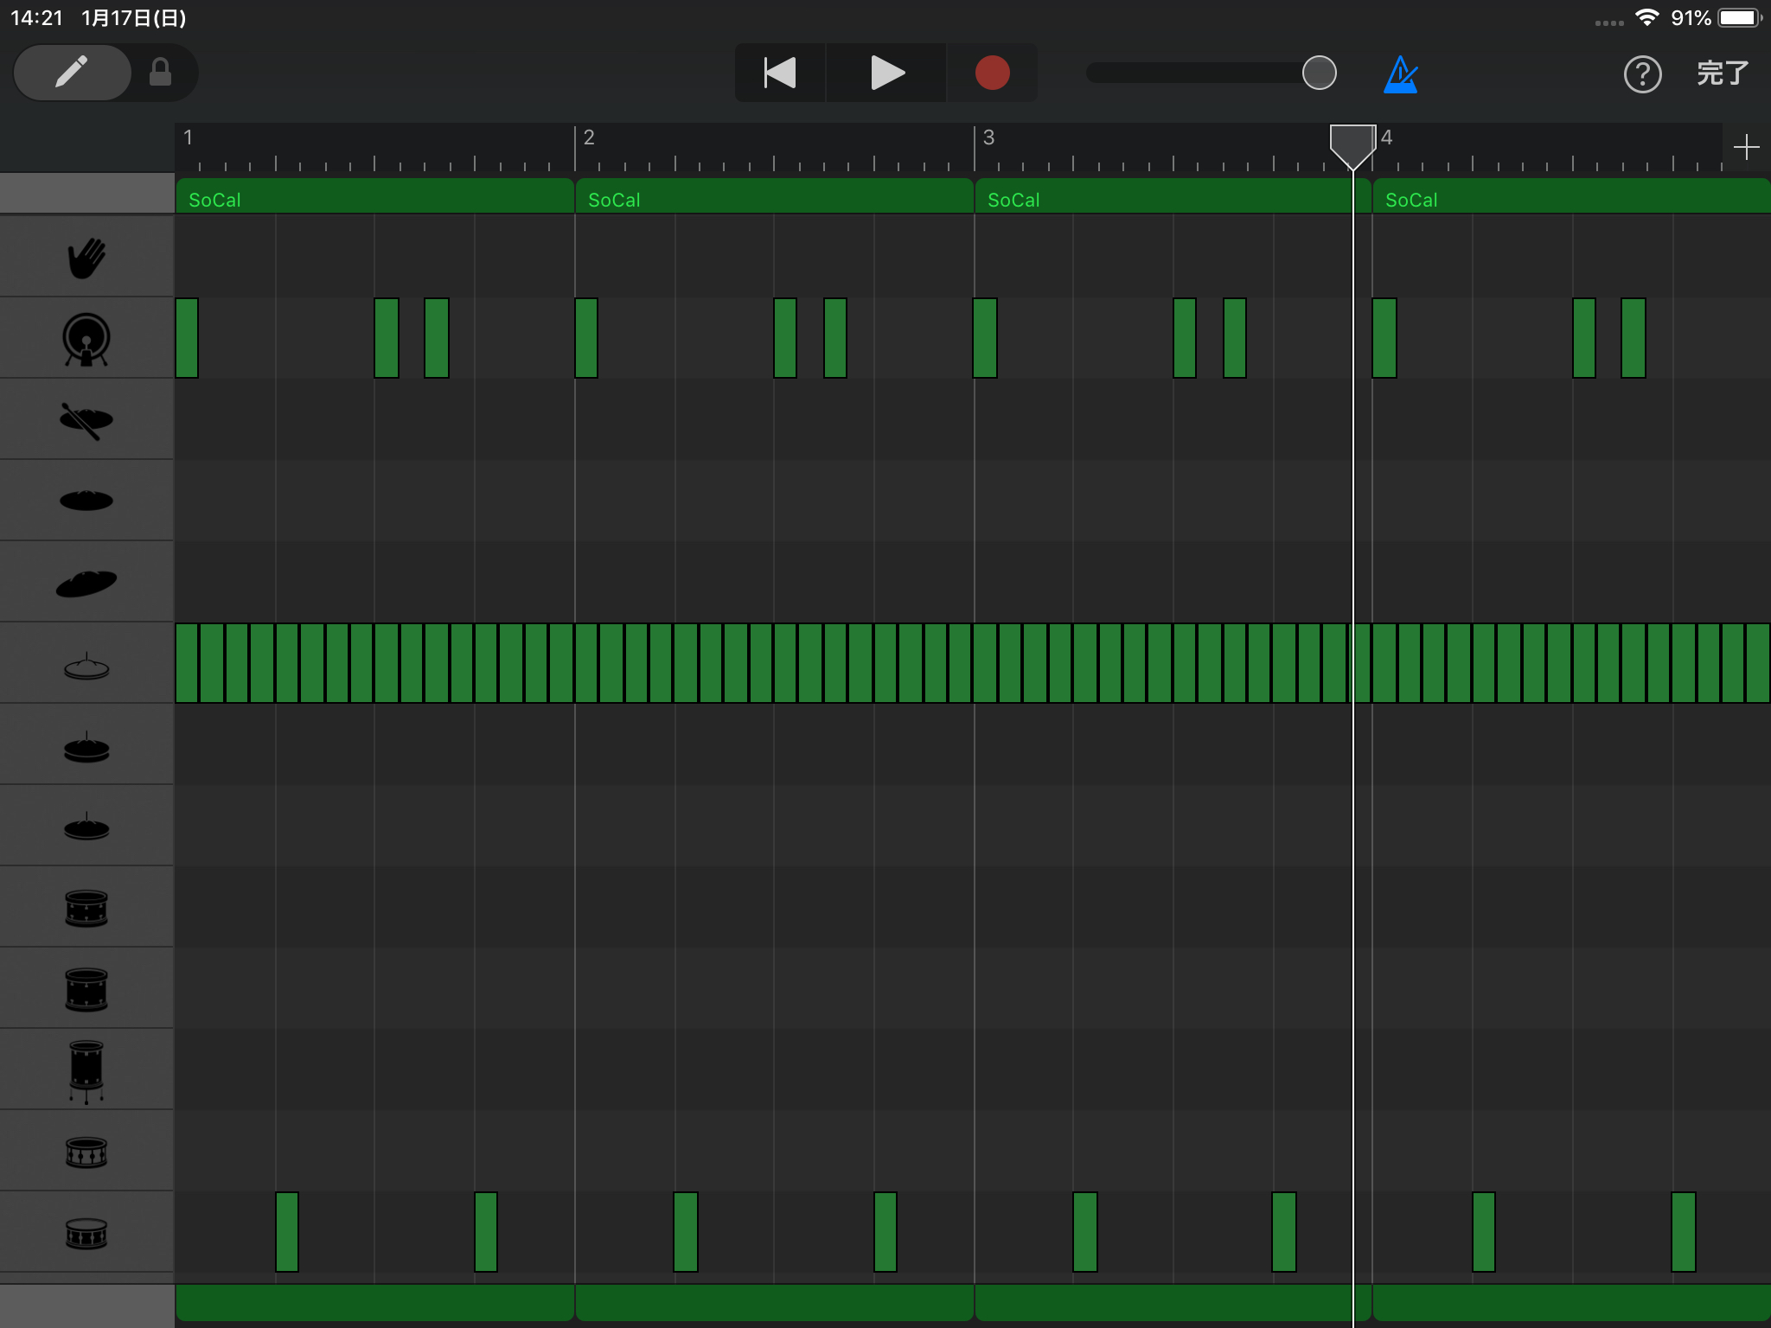Tap bar 2 on the timeline ruler
This screenshot has width=1771, height=1328.
(x=589, y=137)
